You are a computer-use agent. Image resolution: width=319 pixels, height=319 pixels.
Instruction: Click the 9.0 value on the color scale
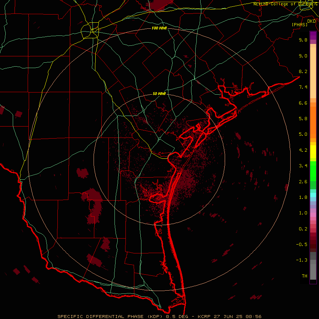pos(303,56)
